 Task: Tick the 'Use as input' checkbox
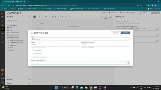pos(32,50)
